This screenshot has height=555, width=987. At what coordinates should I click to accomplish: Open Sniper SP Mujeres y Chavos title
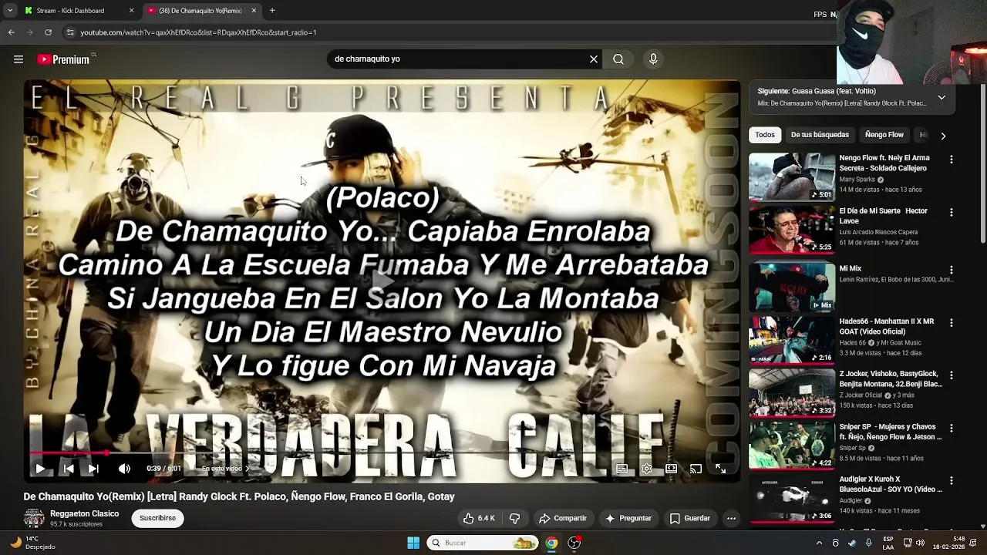(891, 432)
